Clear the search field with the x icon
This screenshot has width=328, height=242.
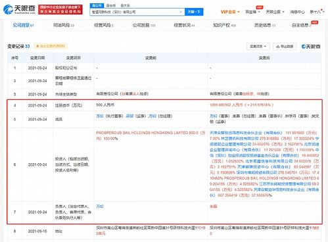181,12
